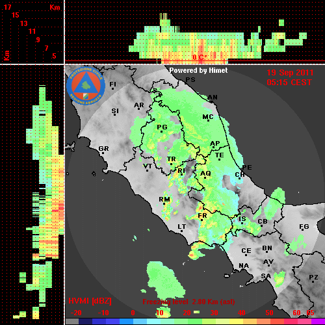
Task: Select the date text '19 Sep 2011'
Action: tap(290, 73)
